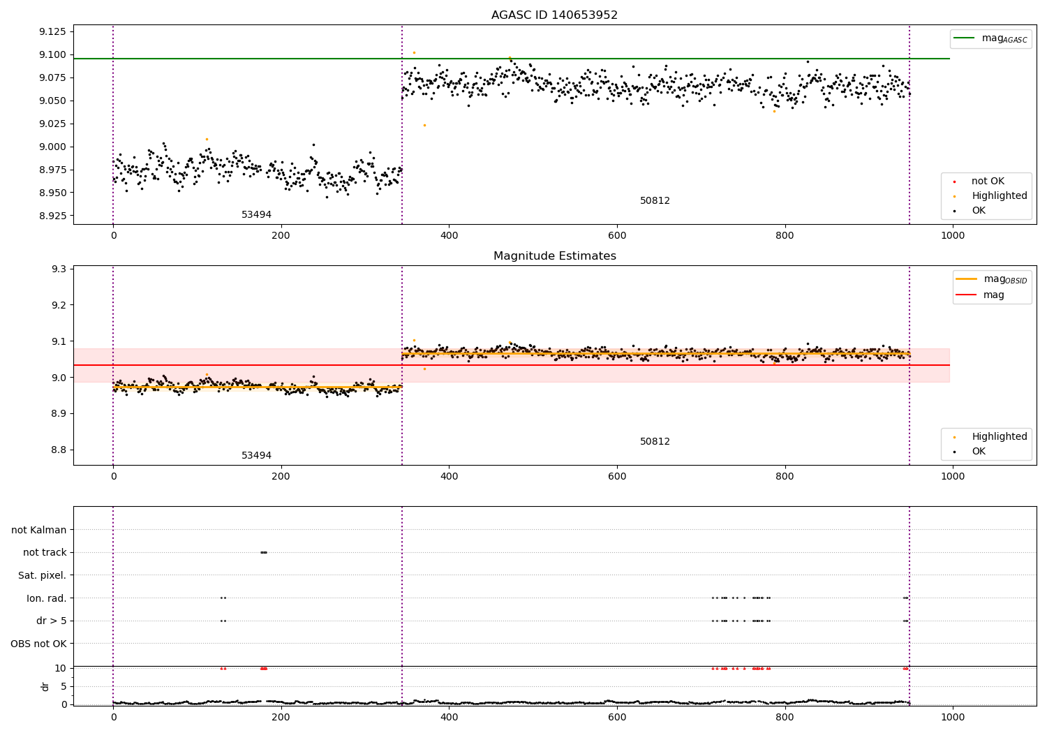Click y-axis tick 8.925 on top plot

coord(52,216)
